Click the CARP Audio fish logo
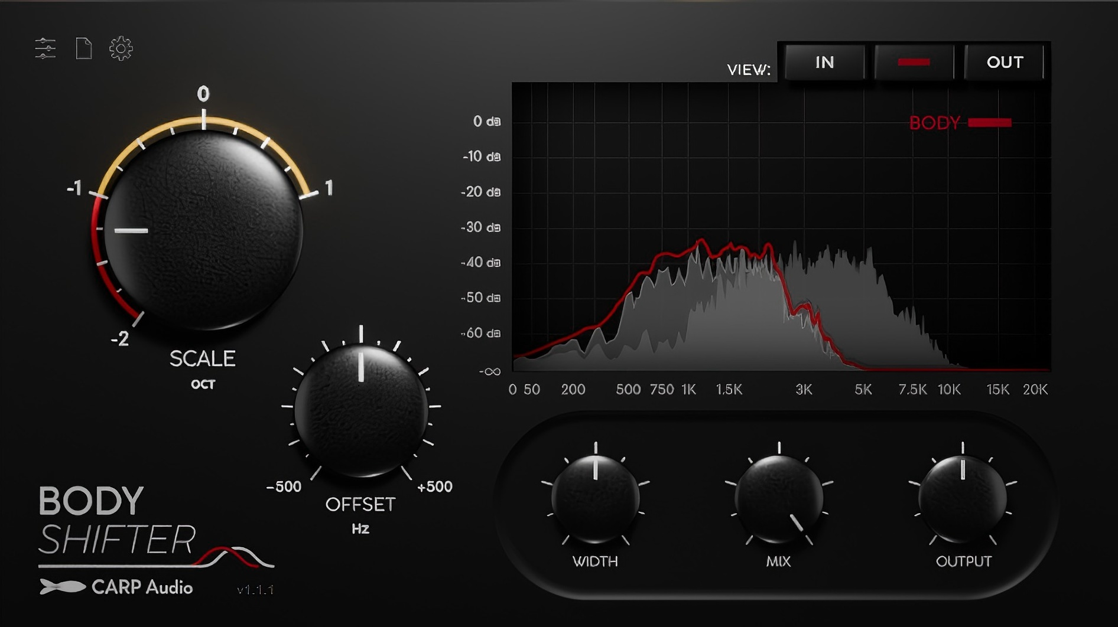Image resolution: width=1118 pixels, height=627 pixels. 62,587
